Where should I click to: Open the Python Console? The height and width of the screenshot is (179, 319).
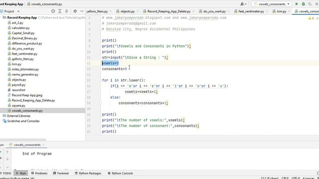click(x=120, y=174)
